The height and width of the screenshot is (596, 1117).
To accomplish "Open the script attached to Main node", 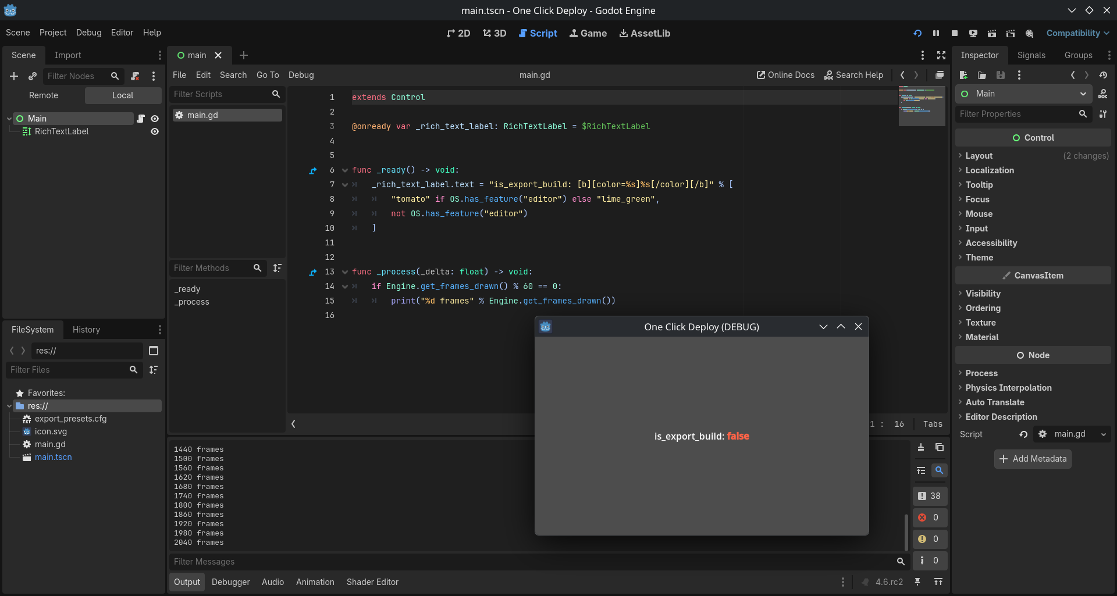I will point(140,119).
